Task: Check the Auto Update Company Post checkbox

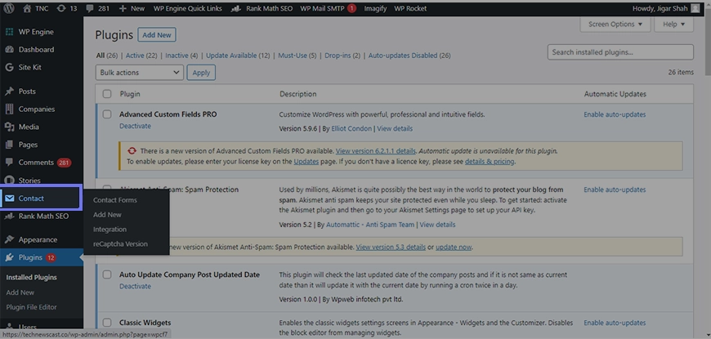Action: tap(107, 274)
